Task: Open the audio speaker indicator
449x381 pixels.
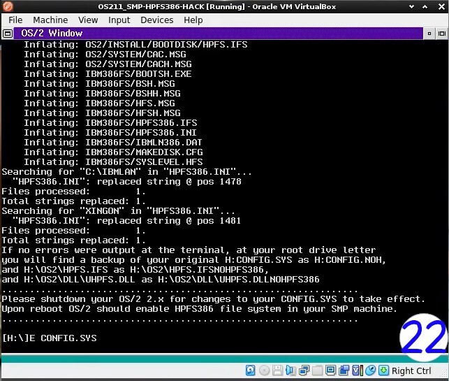Action: click(290, 371)
